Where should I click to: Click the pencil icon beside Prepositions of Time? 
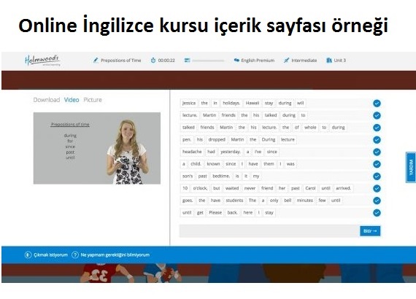coord(96,61)
